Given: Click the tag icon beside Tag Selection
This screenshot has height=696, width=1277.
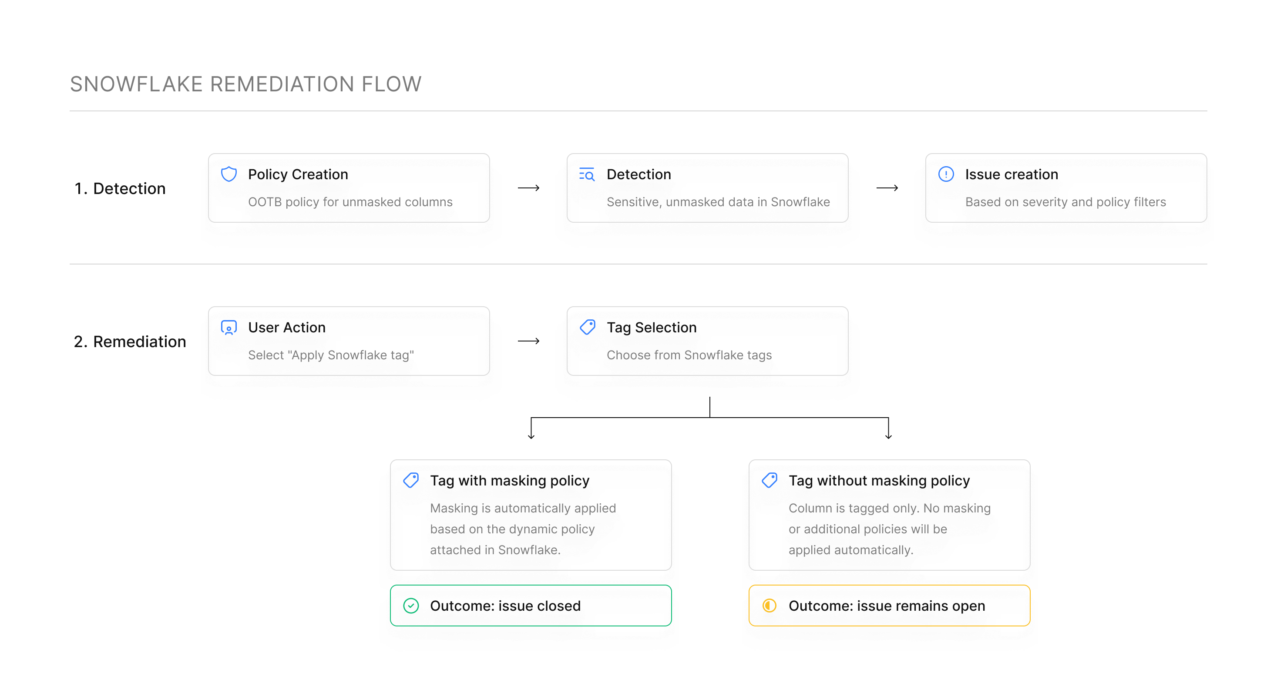Looking at the screenshot, I should click(x=588, y=328).
